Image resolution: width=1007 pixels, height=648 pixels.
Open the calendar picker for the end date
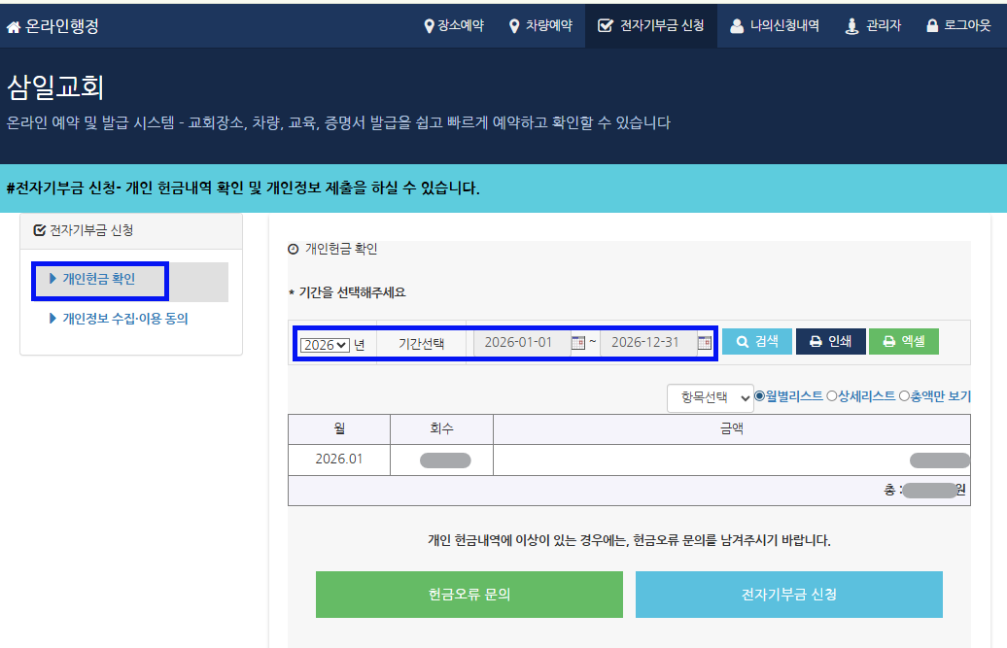[x=704, y=344]
